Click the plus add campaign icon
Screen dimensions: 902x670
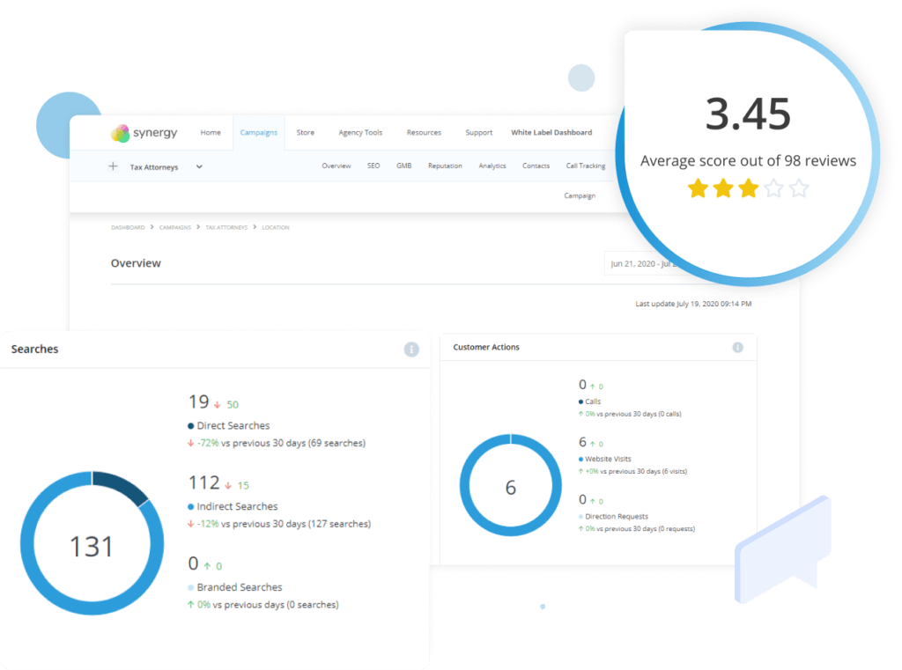pyautogui.click(x=113, y=166)
